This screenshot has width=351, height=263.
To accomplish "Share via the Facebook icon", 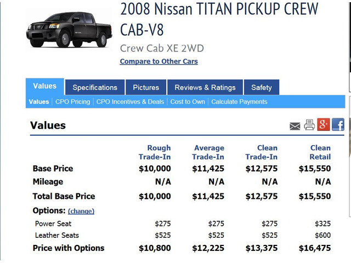I will click(x=338, y=124).
